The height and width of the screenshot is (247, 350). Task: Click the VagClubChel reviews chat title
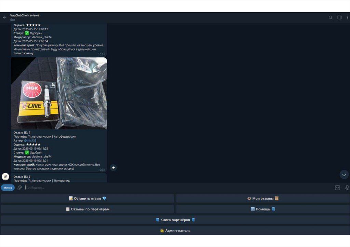(x=25, y=15)
